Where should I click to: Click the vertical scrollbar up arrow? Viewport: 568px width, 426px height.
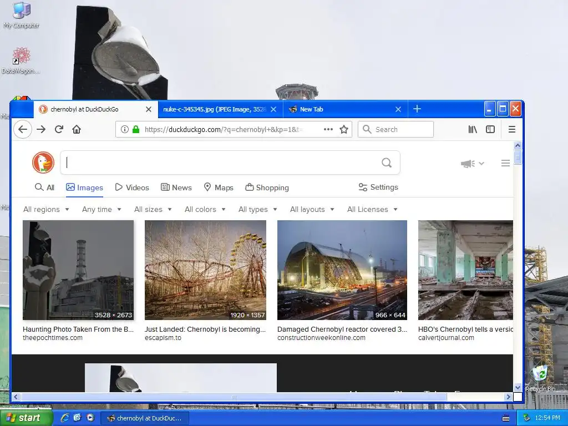[x=518, y=145]
